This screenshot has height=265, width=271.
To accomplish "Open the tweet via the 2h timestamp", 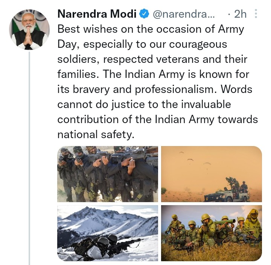I will click(x=240, y=14).
